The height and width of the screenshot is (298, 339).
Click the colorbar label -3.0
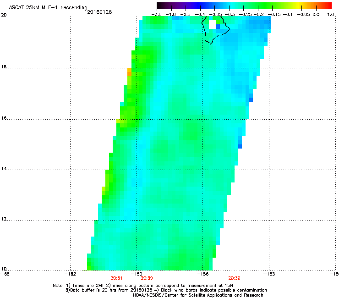click(x=156, y=15)
